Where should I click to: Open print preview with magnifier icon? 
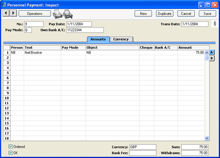pyautogui.click(x=68, y=14)
